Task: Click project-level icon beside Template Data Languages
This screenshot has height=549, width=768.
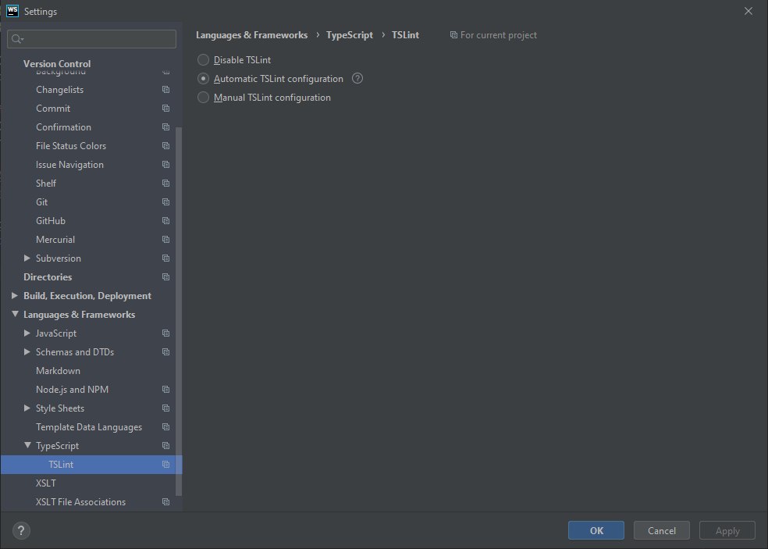Action: [166, 427]
